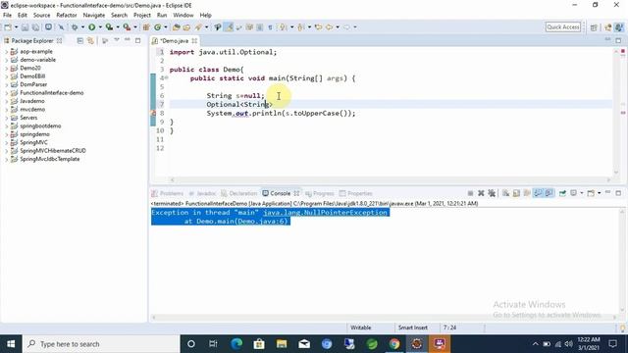Screen dimensions: 628x353
Task: Expand the SpringMVCHibernateCRUD project
Action: coord(7,151)
